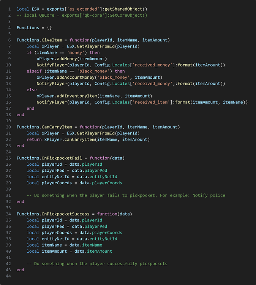This screenshot has width=256, height=285.
Task: Click line number 33 in the gutter
Action: coord(8,208)
